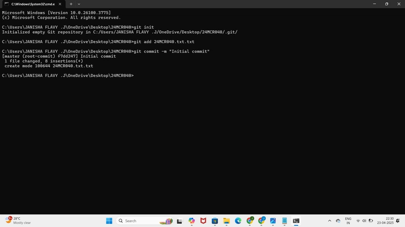
Task: Click the Microsoft Corporation copyright line
Action: click(61, 18)
